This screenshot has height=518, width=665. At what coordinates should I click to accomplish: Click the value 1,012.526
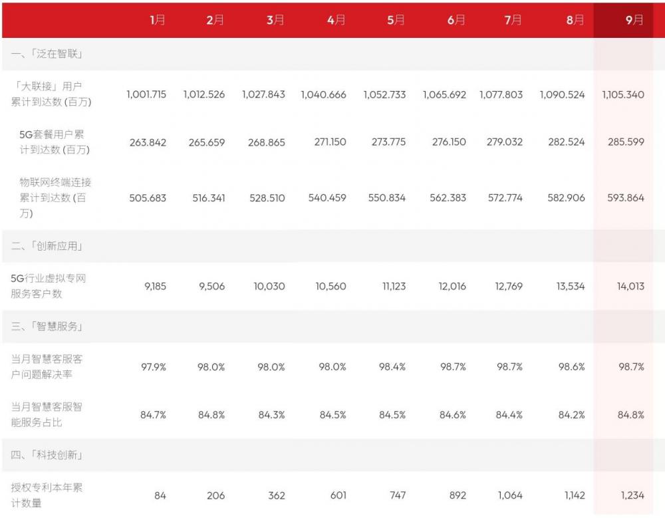pyautogui.click(x=204, y=94)
